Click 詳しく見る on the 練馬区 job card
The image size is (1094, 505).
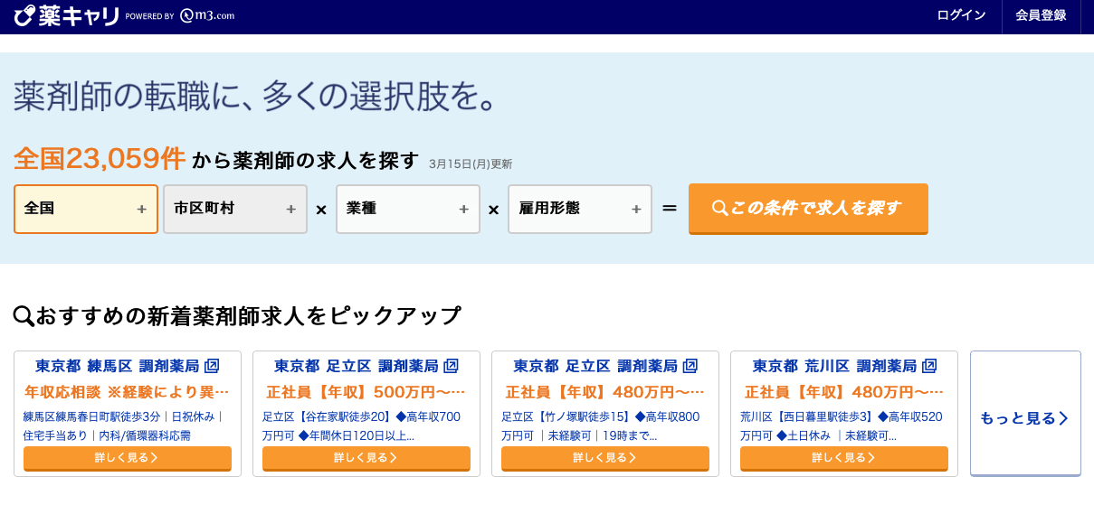click(128, 458)
